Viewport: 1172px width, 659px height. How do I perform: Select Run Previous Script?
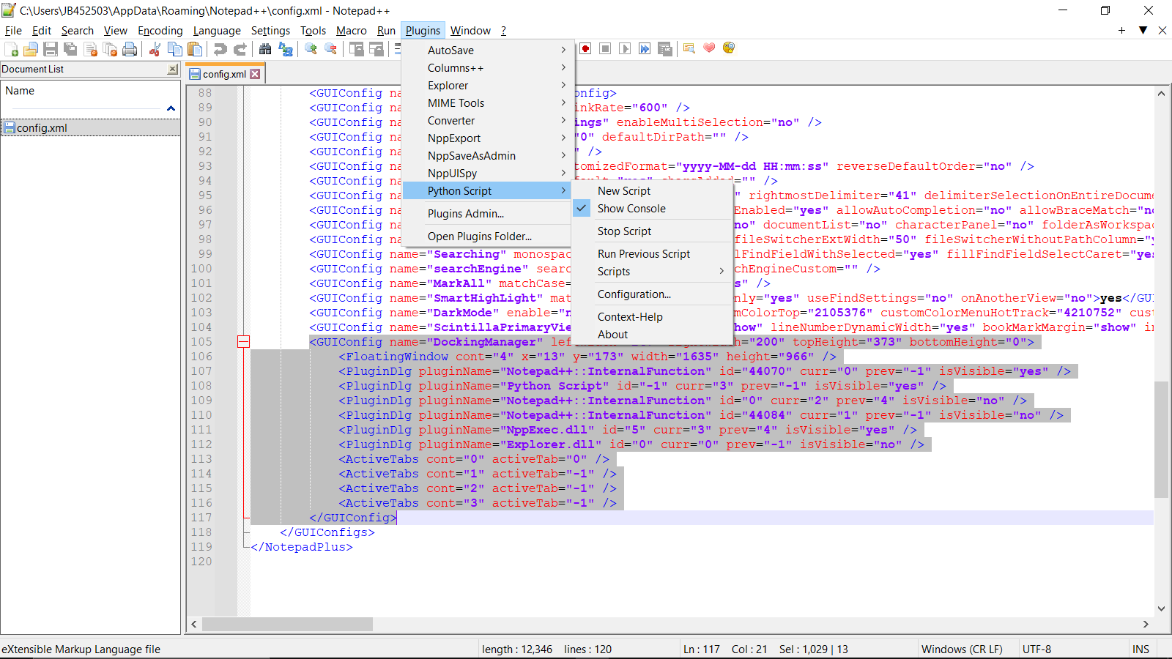pos(652,254)
